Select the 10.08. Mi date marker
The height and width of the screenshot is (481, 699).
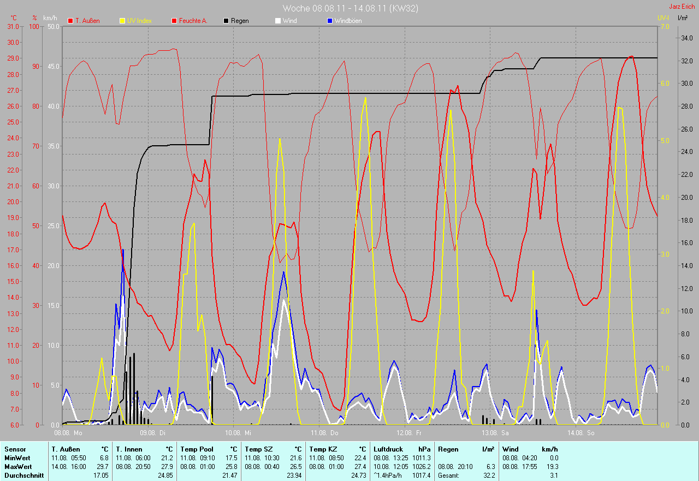(239, 433)
